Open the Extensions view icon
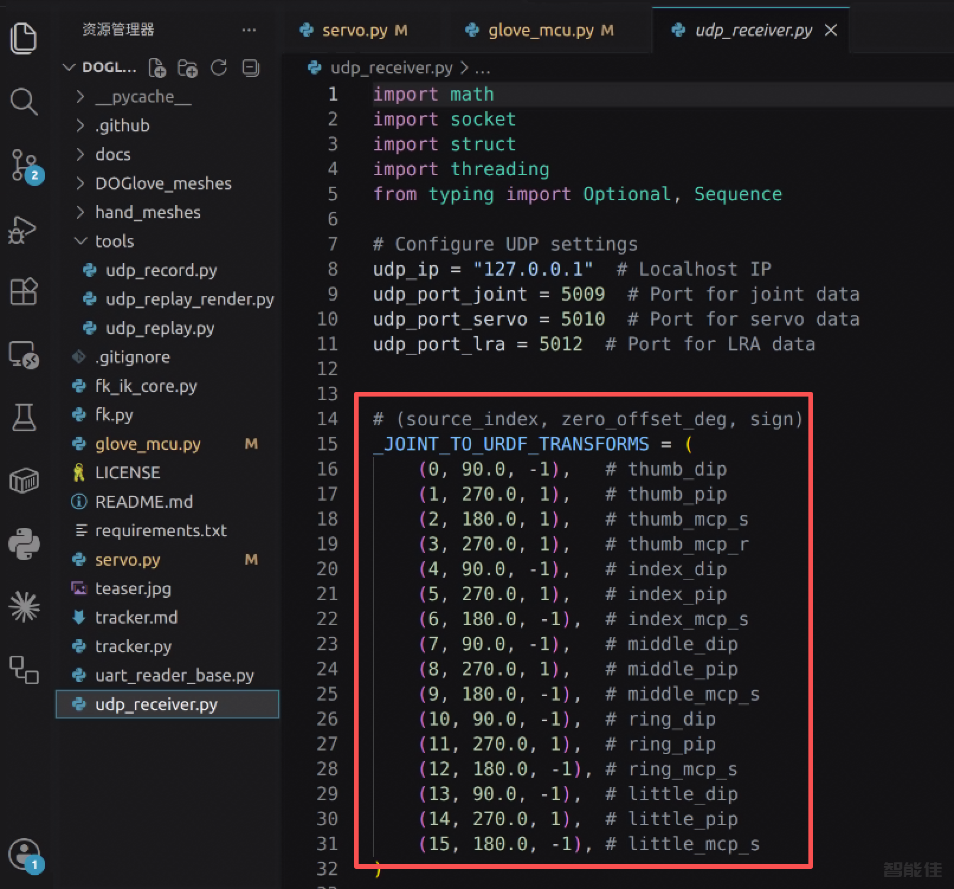Viewport: 954px width, 889px height. pos(24,292)
